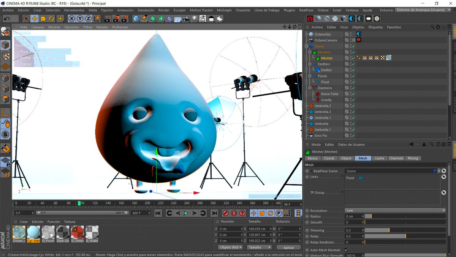Screen dimensions: 456x257
Task: Toggle the Y axis lock
Action: click(x=80, y=18)
